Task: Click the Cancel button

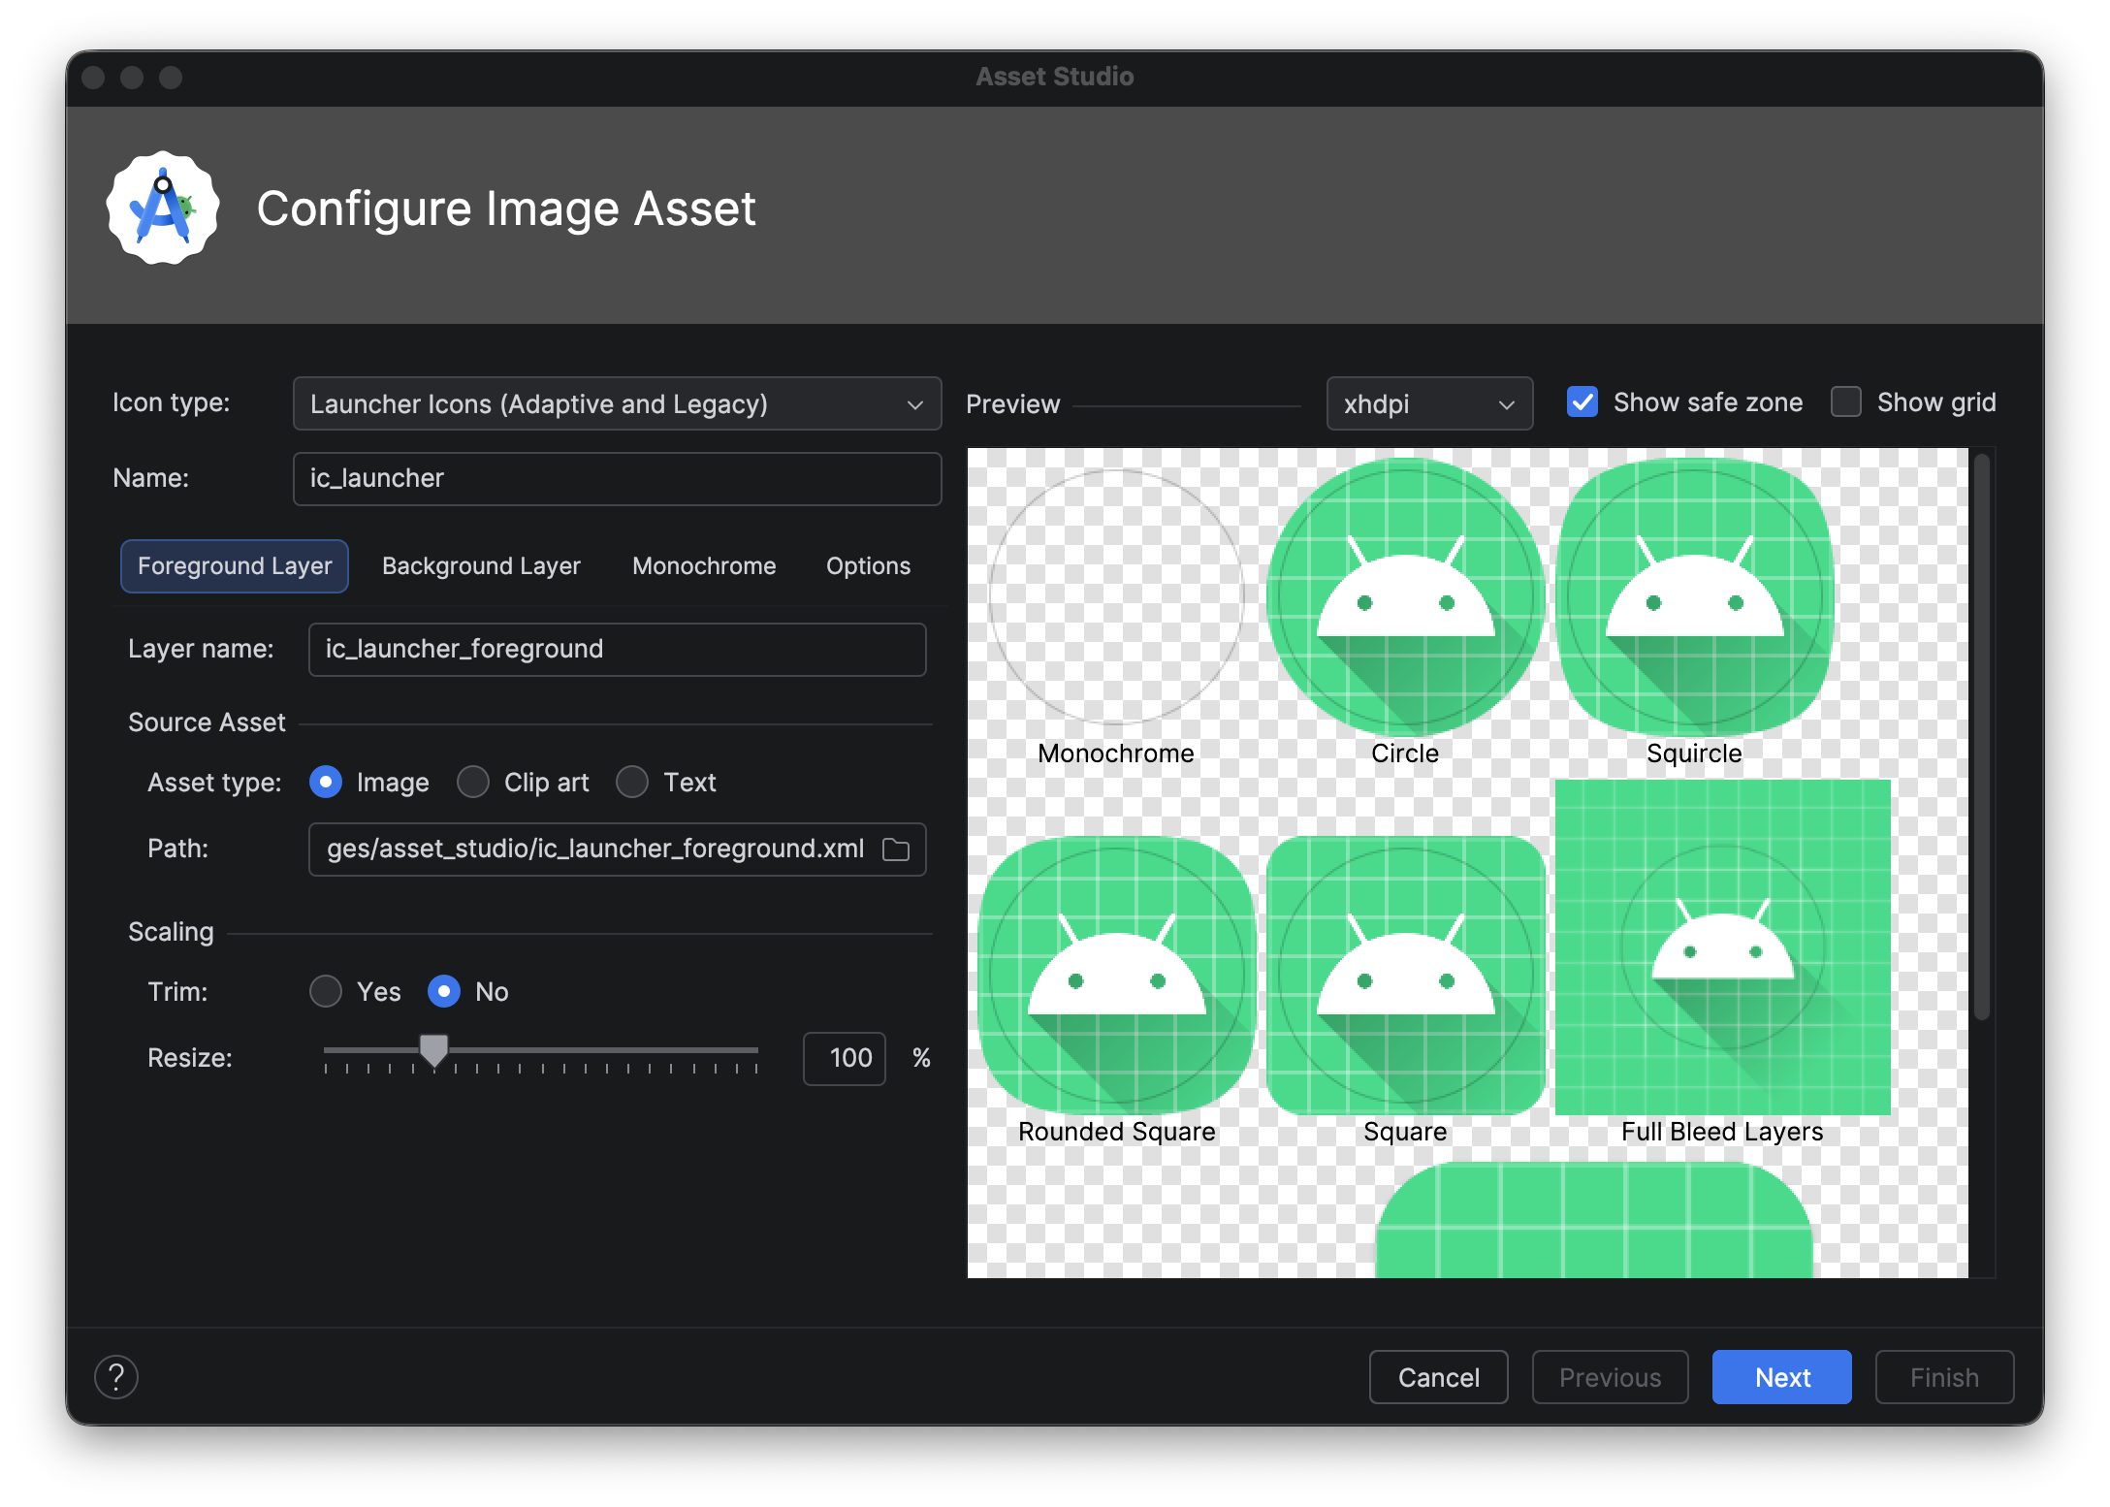Action: point(1438,1377)
